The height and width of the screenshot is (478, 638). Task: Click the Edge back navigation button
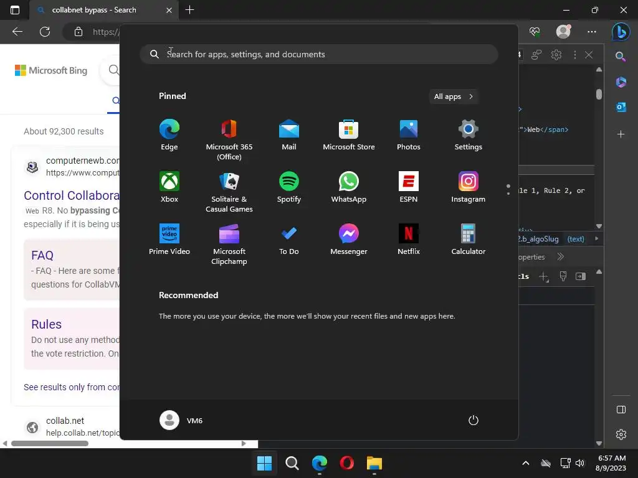[x=17, y=32]
